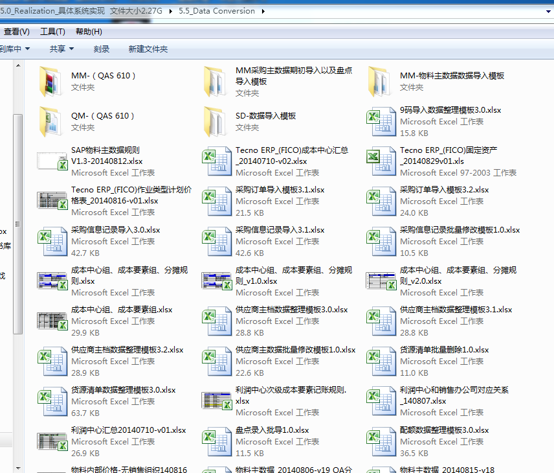The width and height of the screenshot is (554, 473).
Task: Click the 新建文件夹 button
Action: click(148, 49)
